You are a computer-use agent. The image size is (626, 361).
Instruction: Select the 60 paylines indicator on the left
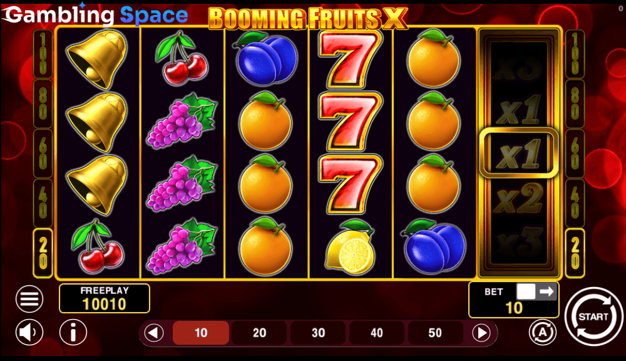pos(43,154)
